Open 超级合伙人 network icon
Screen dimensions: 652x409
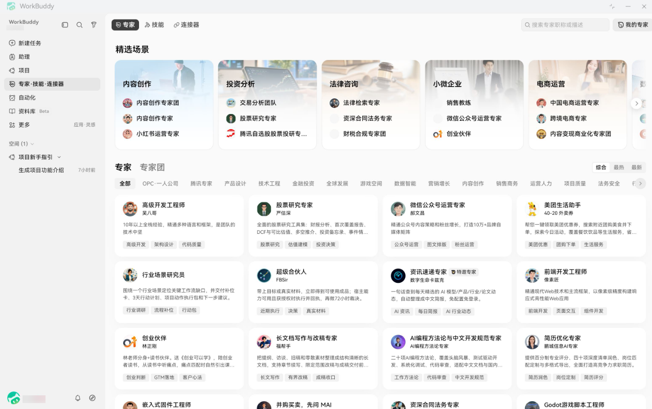[x=264, y=275]
